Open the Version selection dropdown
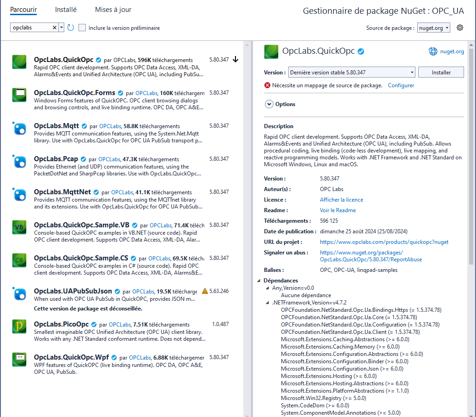This screenshot has width=476, height=417. click(411, 72)
